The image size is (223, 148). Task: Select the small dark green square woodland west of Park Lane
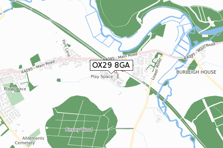point(35,60)
